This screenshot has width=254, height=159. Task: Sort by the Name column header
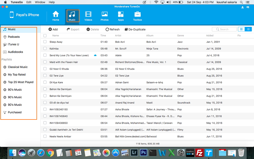click(56, 36)
